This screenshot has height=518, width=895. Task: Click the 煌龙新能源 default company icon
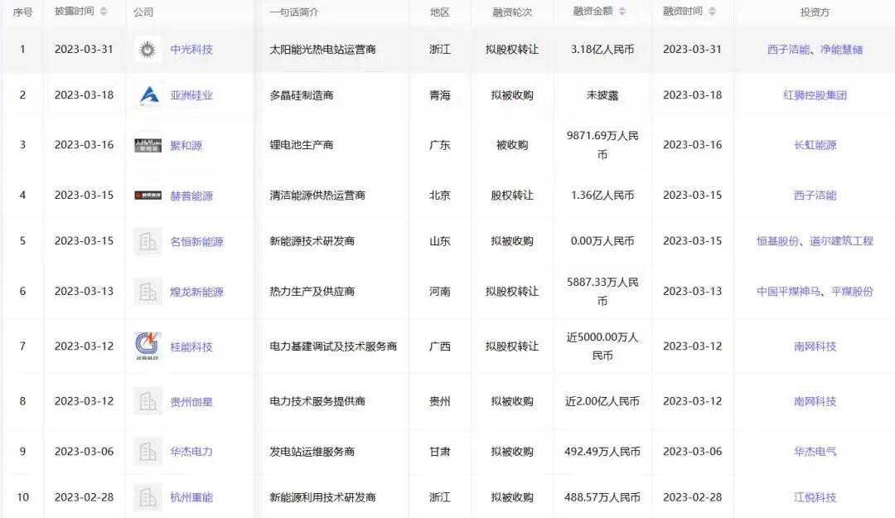click(x=147, y=292)
